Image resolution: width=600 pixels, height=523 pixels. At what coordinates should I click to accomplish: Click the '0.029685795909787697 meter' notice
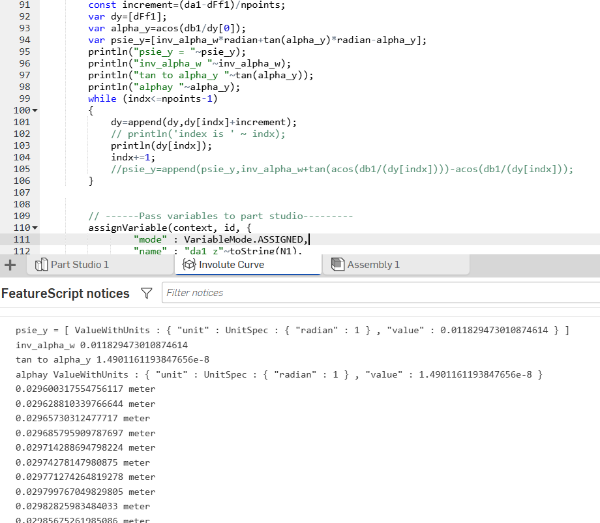85,434
